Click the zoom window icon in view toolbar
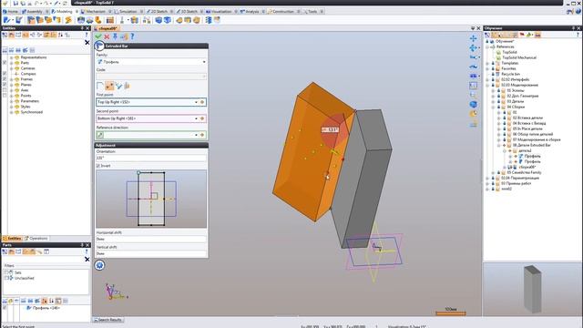 (473, 86)
